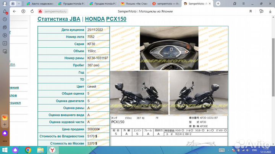Open Yandex Browser taskbar icon
The image size is (275, 154).
tap(52, 150)
